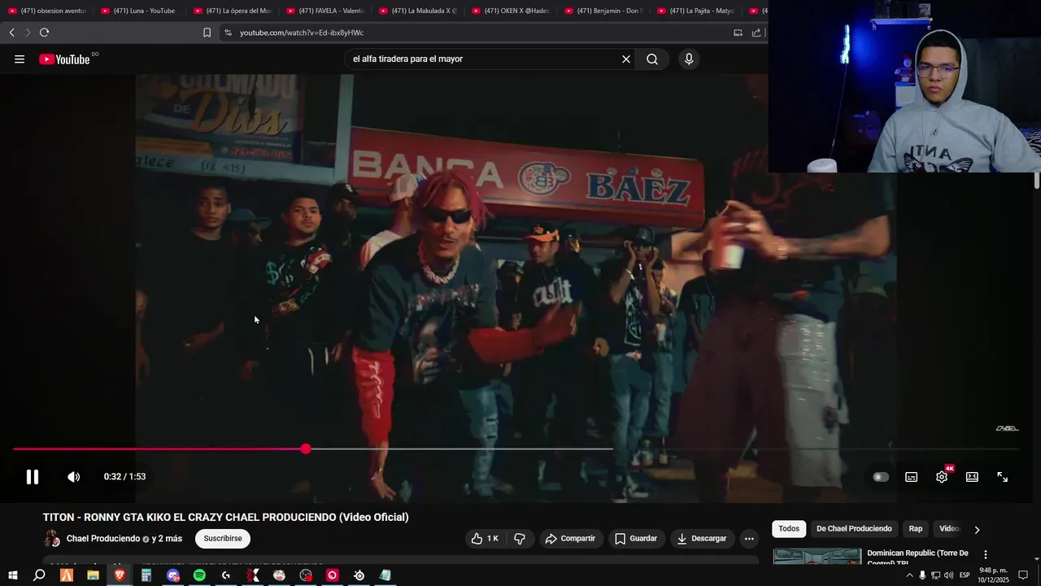Go to the YouTube home logo

[x=64, y=59]
